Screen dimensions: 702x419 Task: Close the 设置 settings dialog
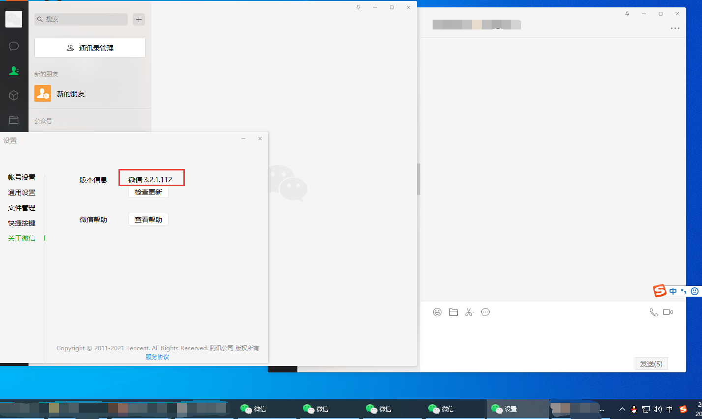pyautogui.click(x=260, y=139)
